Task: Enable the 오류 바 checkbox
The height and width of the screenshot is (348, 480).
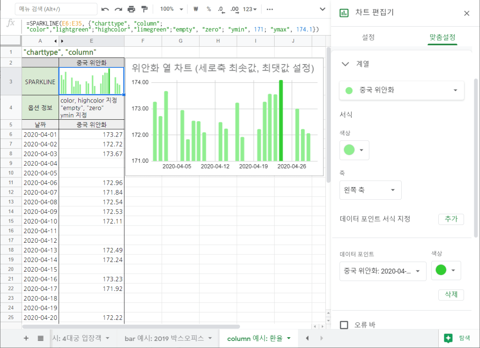Action: point(344,325)
